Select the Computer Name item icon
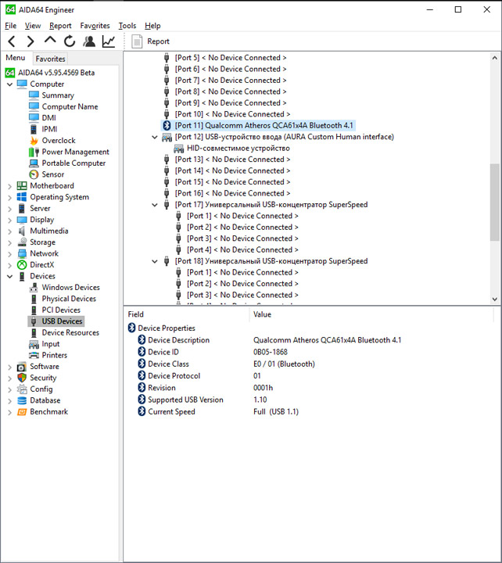 (34, 106)
